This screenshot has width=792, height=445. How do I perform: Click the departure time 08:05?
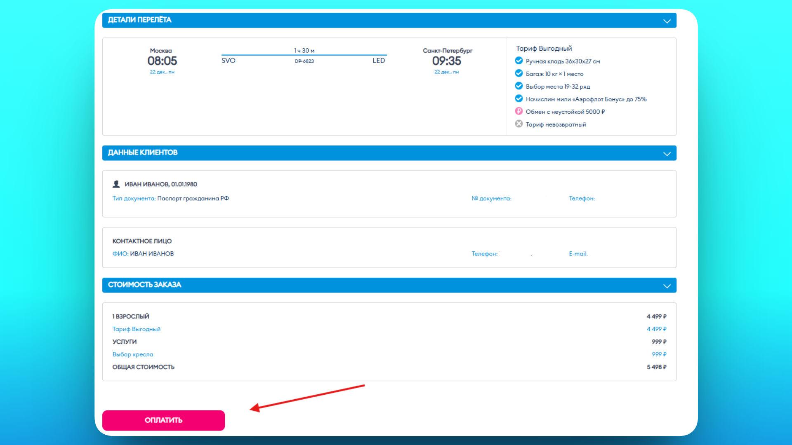(162, 61)
